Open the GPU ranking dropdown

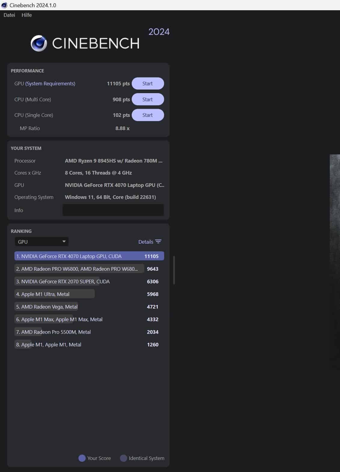coord(41,242)
